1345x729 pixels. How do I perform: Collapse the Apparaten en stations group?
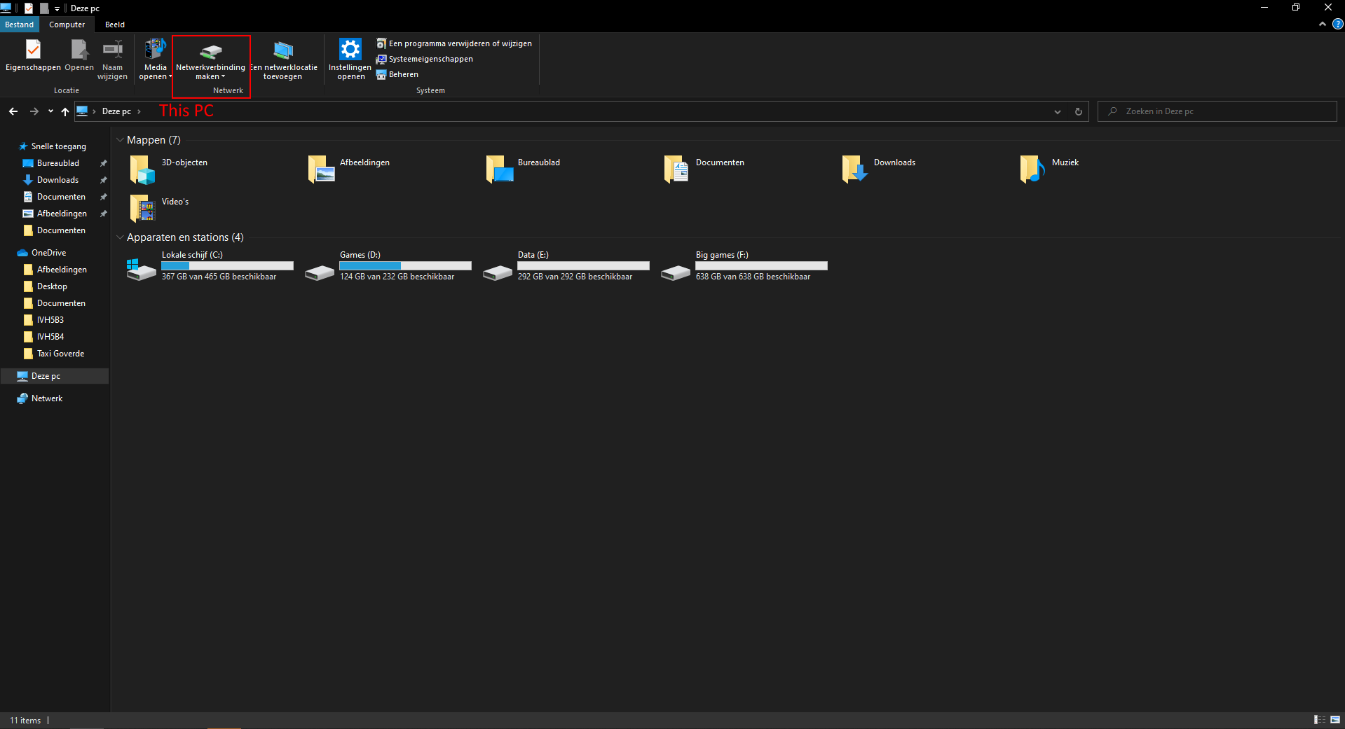[x=120, y=237]
